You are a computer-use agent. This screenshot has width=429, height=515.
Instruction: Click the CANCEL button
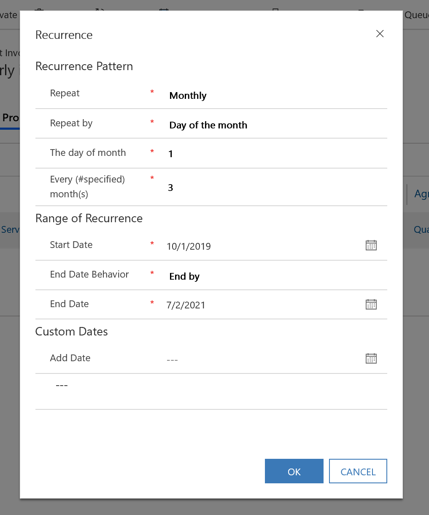(x=358, y=471)
